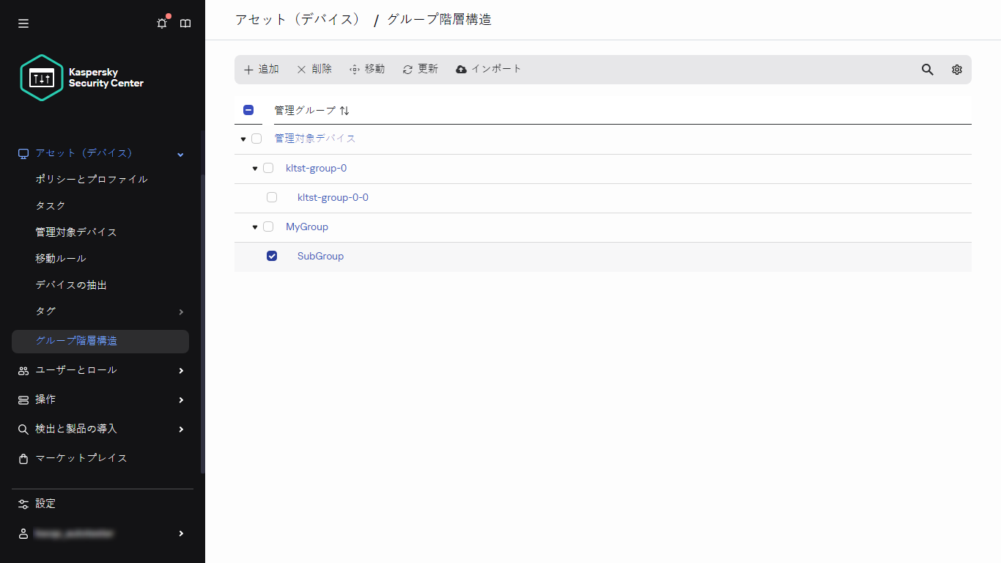Click the hamburger menu icon
Screen dimensions: 1001x563
point(23,23)
